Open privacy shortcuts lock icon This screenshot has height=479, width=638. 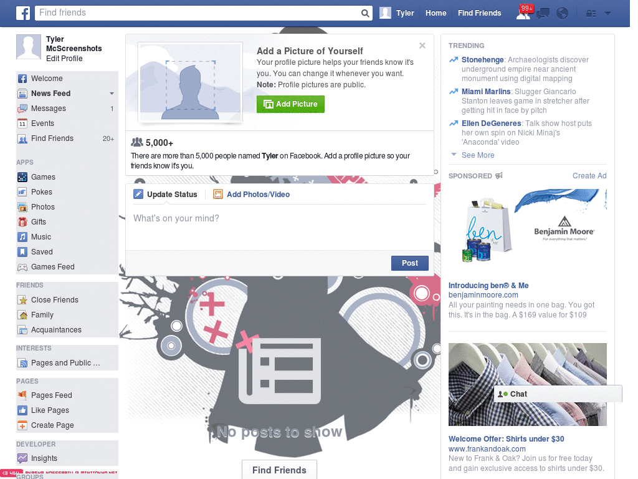click(x=591, y=14)
